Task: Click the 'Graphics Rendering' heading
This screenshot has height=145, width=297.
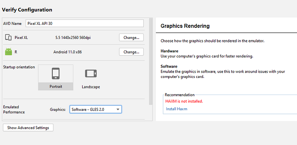Action: point(185,26)
